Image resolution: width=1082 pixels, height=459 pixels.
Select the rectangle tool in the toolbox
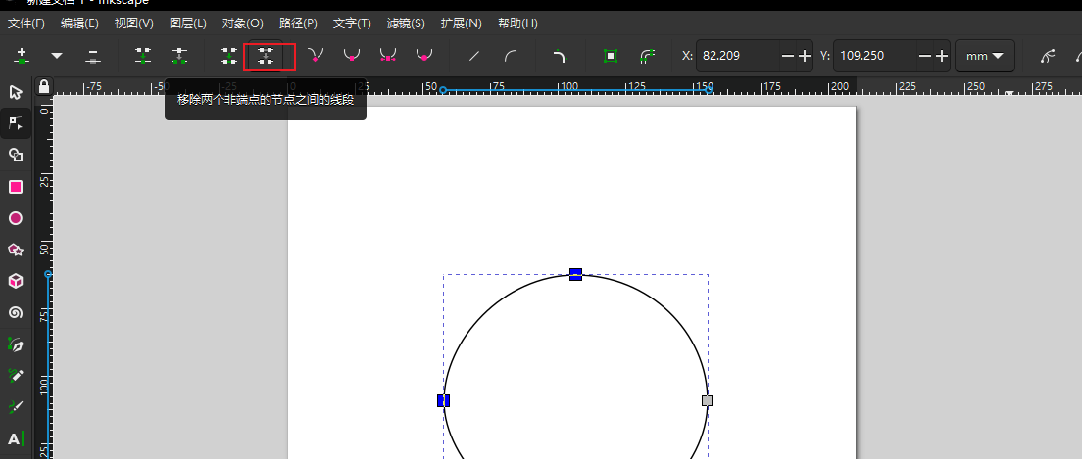pos(16,187)
